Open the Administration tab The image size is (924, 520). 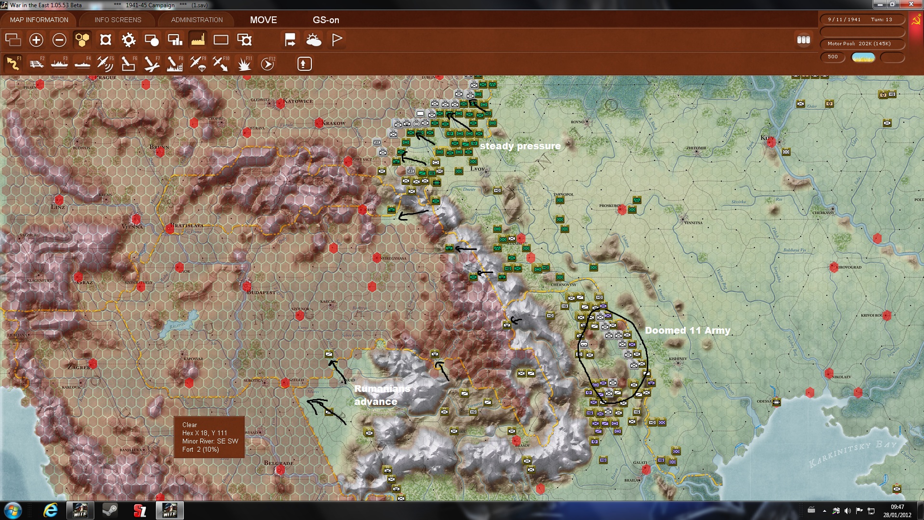(x=197, y=20)
